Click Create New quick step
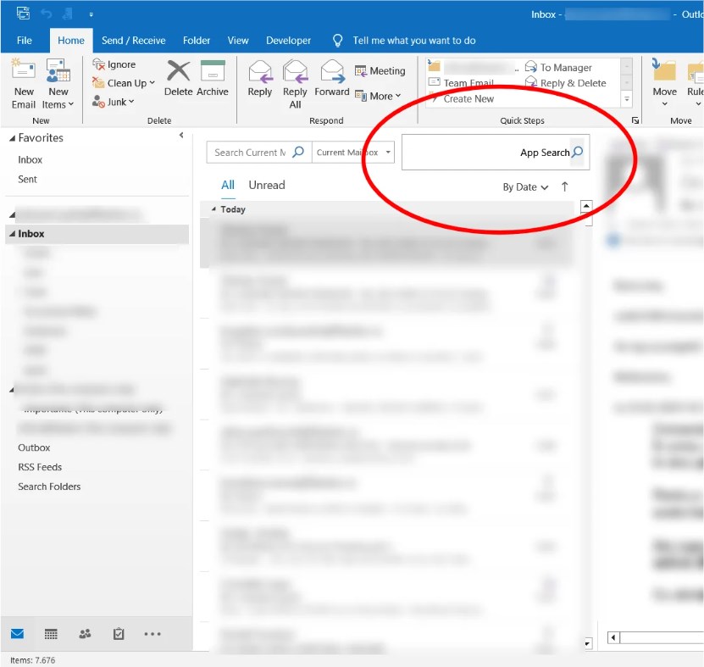The width and height of the screenshot is (704, 667). pyautogui.click(x=468, y=99)
